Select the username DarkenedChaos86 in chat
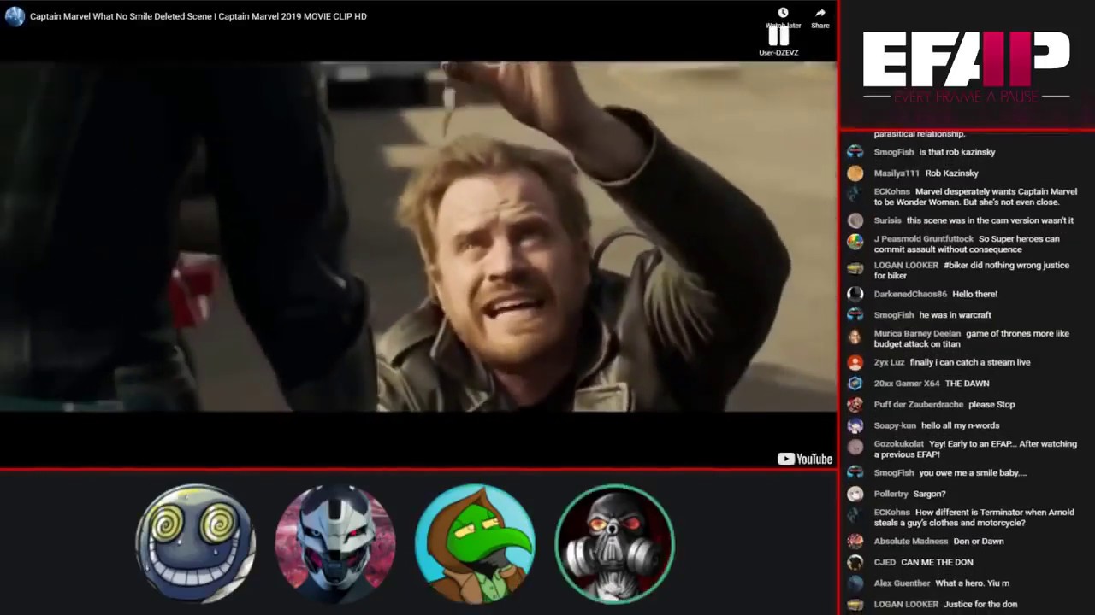The image size is (1095, 615). [x=910, y=294]
